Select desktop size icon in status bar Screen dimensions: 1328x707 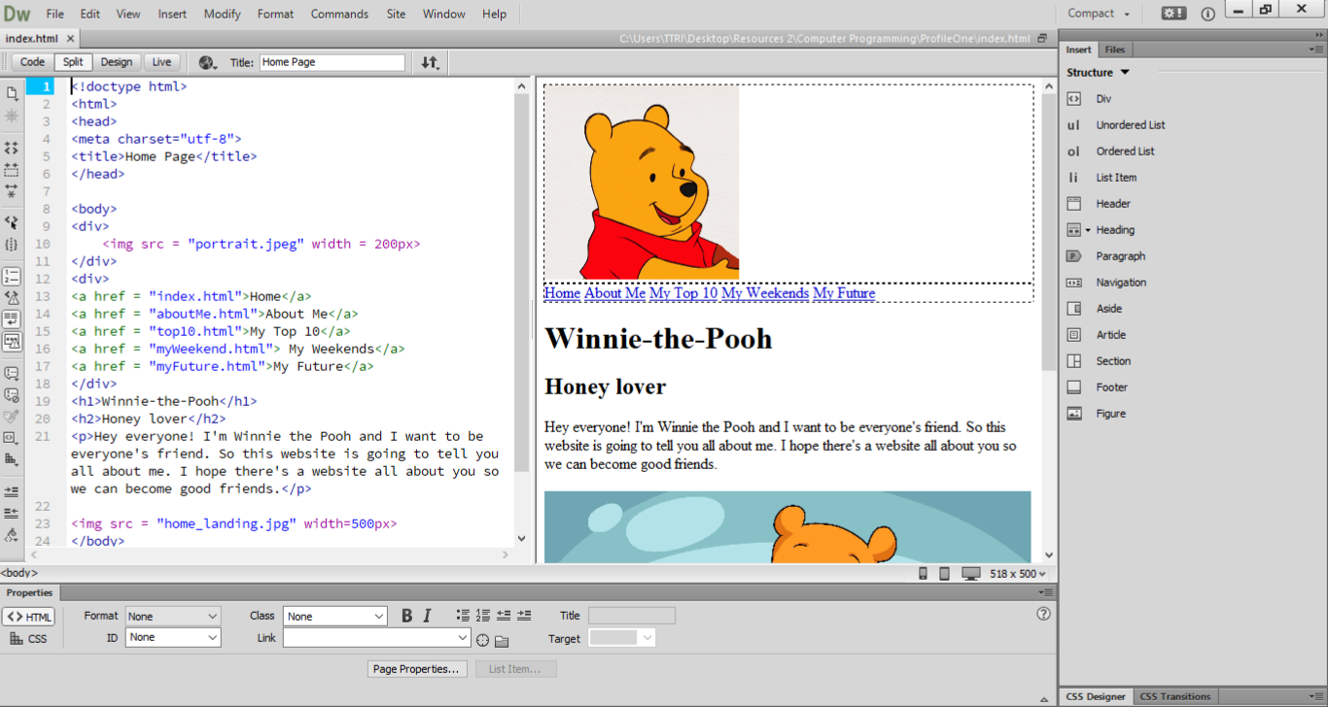(970, 574)
